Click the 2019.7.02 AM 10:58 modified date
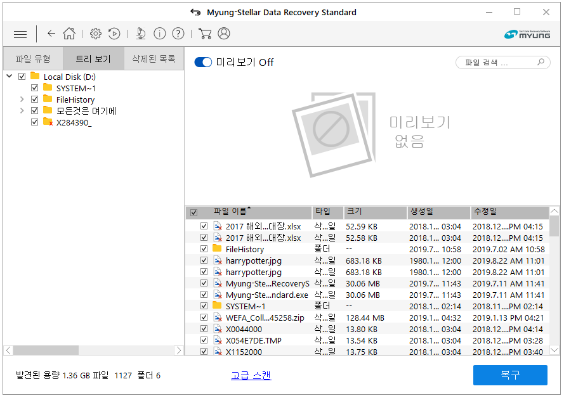 point(508,249)
